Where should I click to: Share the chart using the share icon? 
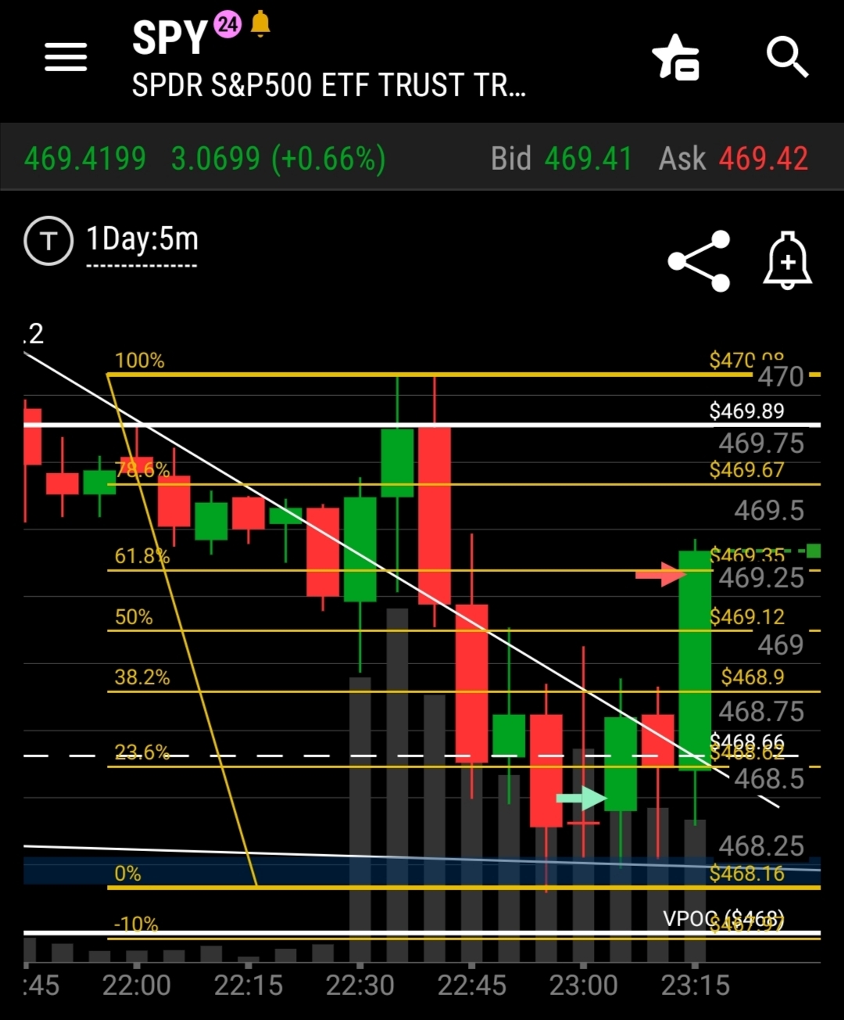point(699,260)
